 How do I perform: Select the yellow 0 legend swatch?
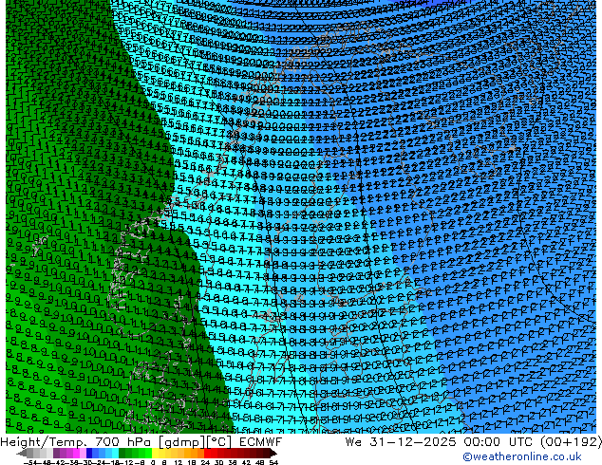click(155, 453)
